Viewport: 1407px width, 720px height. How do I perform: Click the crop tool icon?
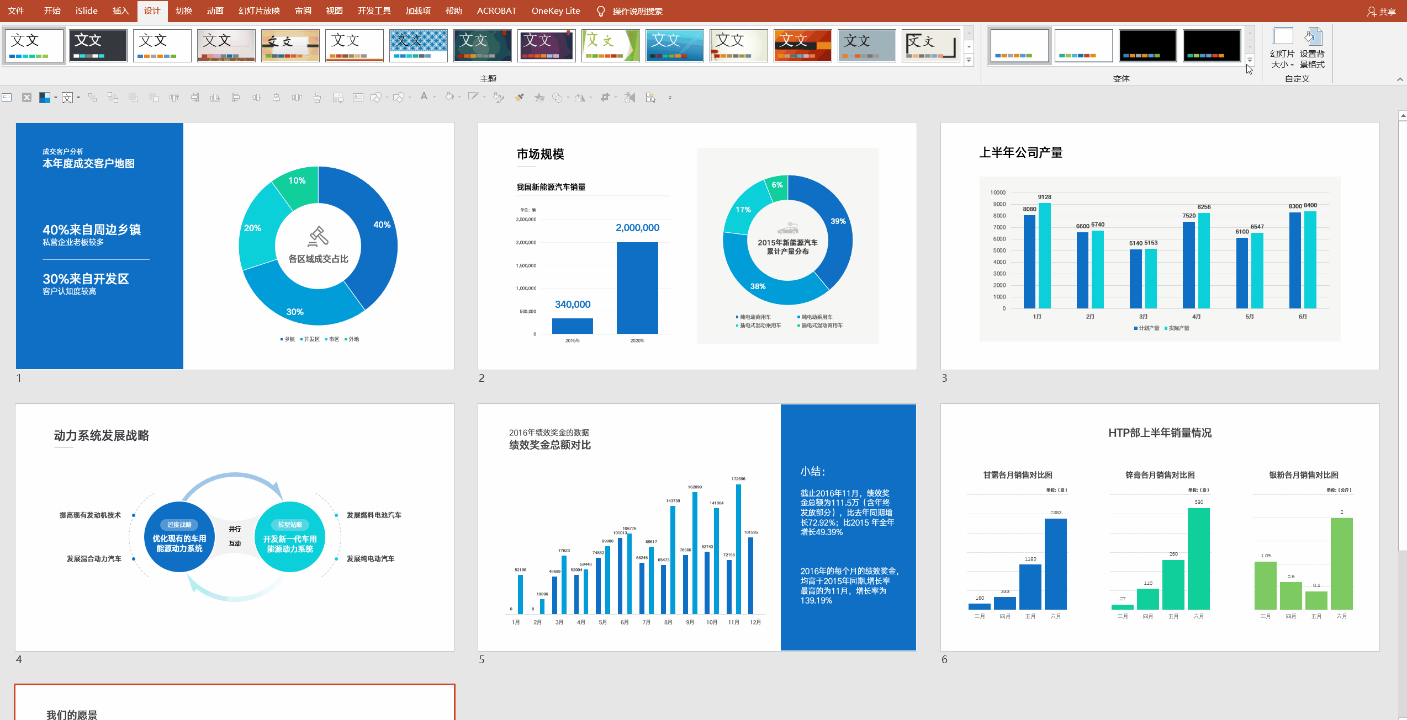[605, 98]
